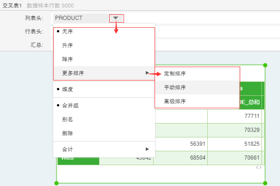Open the PRODUCT field dropdown arrow

(x=116, y=18)
